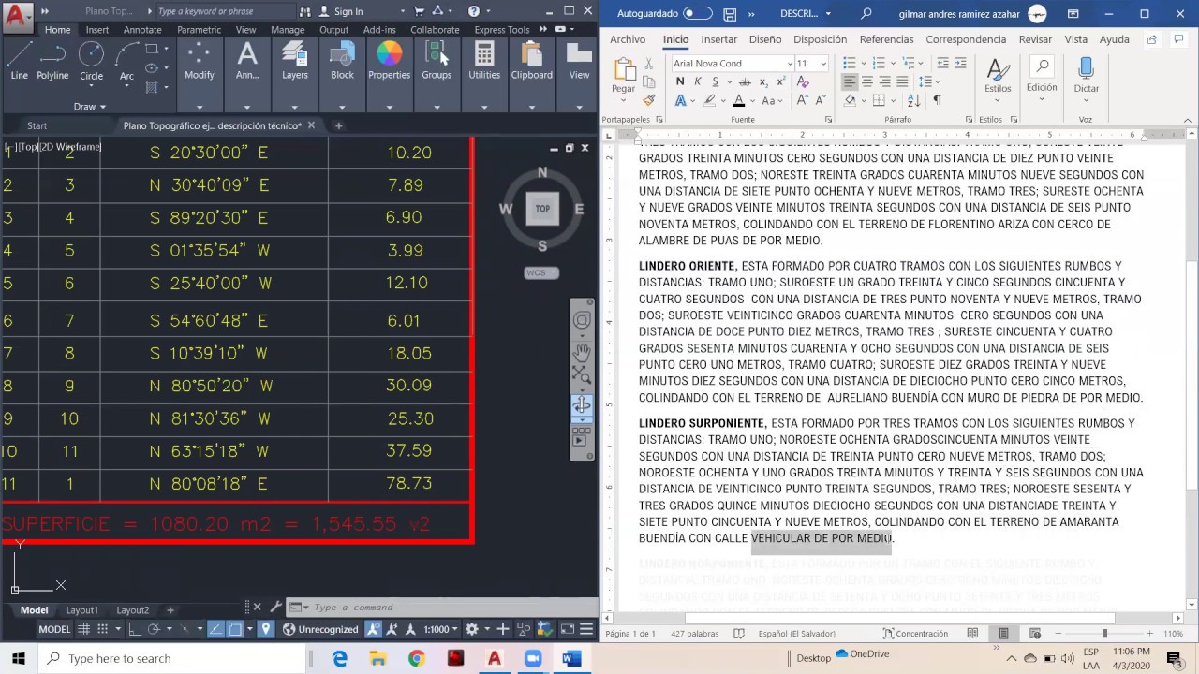Toggle clean screen in AutoCAD status bar
Screen dimensions: 1199x674
[567, 629]
